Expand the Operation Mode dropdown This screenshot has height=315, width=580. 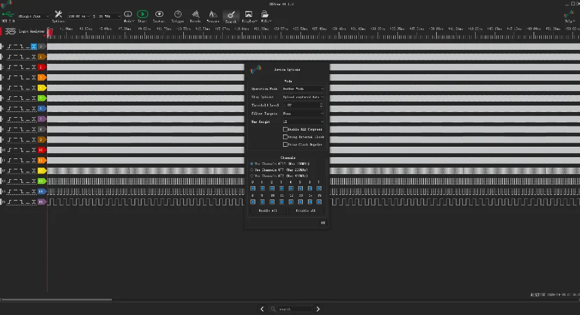pyautogui.click(x=303, y=89)
